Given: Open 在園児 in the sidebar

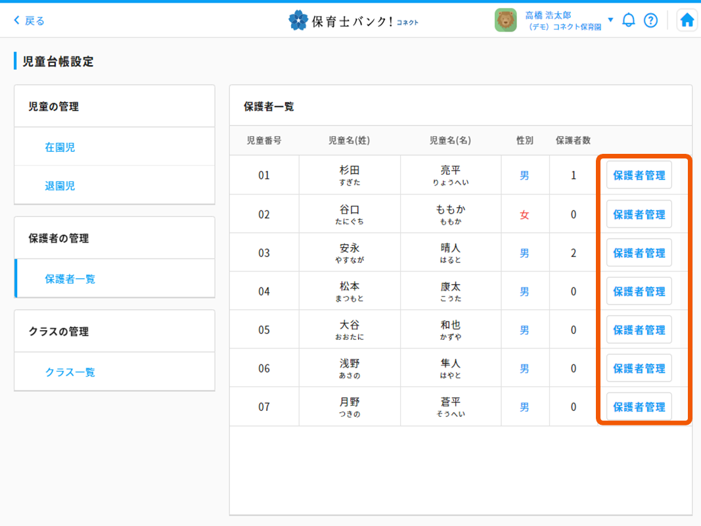Looking at the screenshot, I should [x=60, y=147].
